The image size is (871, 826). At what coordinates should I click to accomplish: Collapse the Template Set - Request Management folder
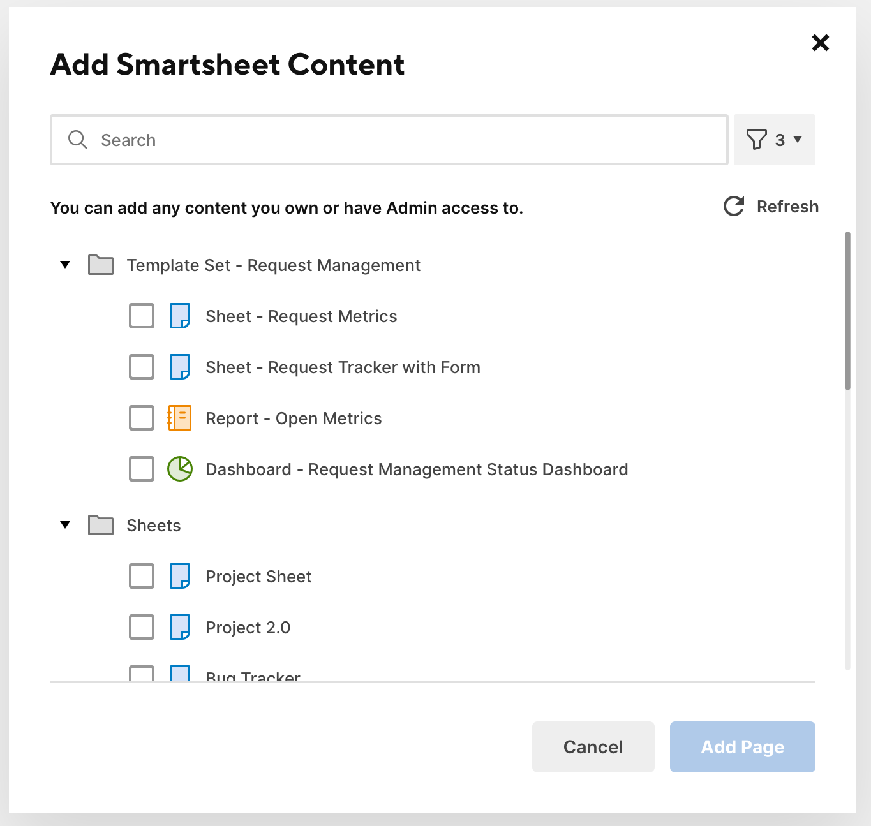point(65,265)
